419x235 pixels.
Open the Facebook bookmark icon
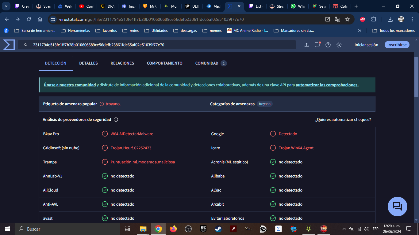(6, 31)
